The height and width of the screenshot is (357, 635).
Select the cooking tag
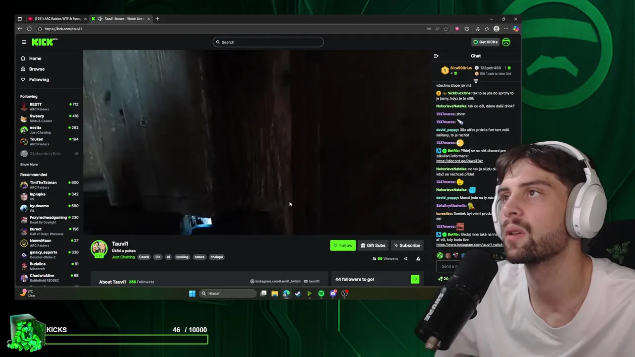182,257
